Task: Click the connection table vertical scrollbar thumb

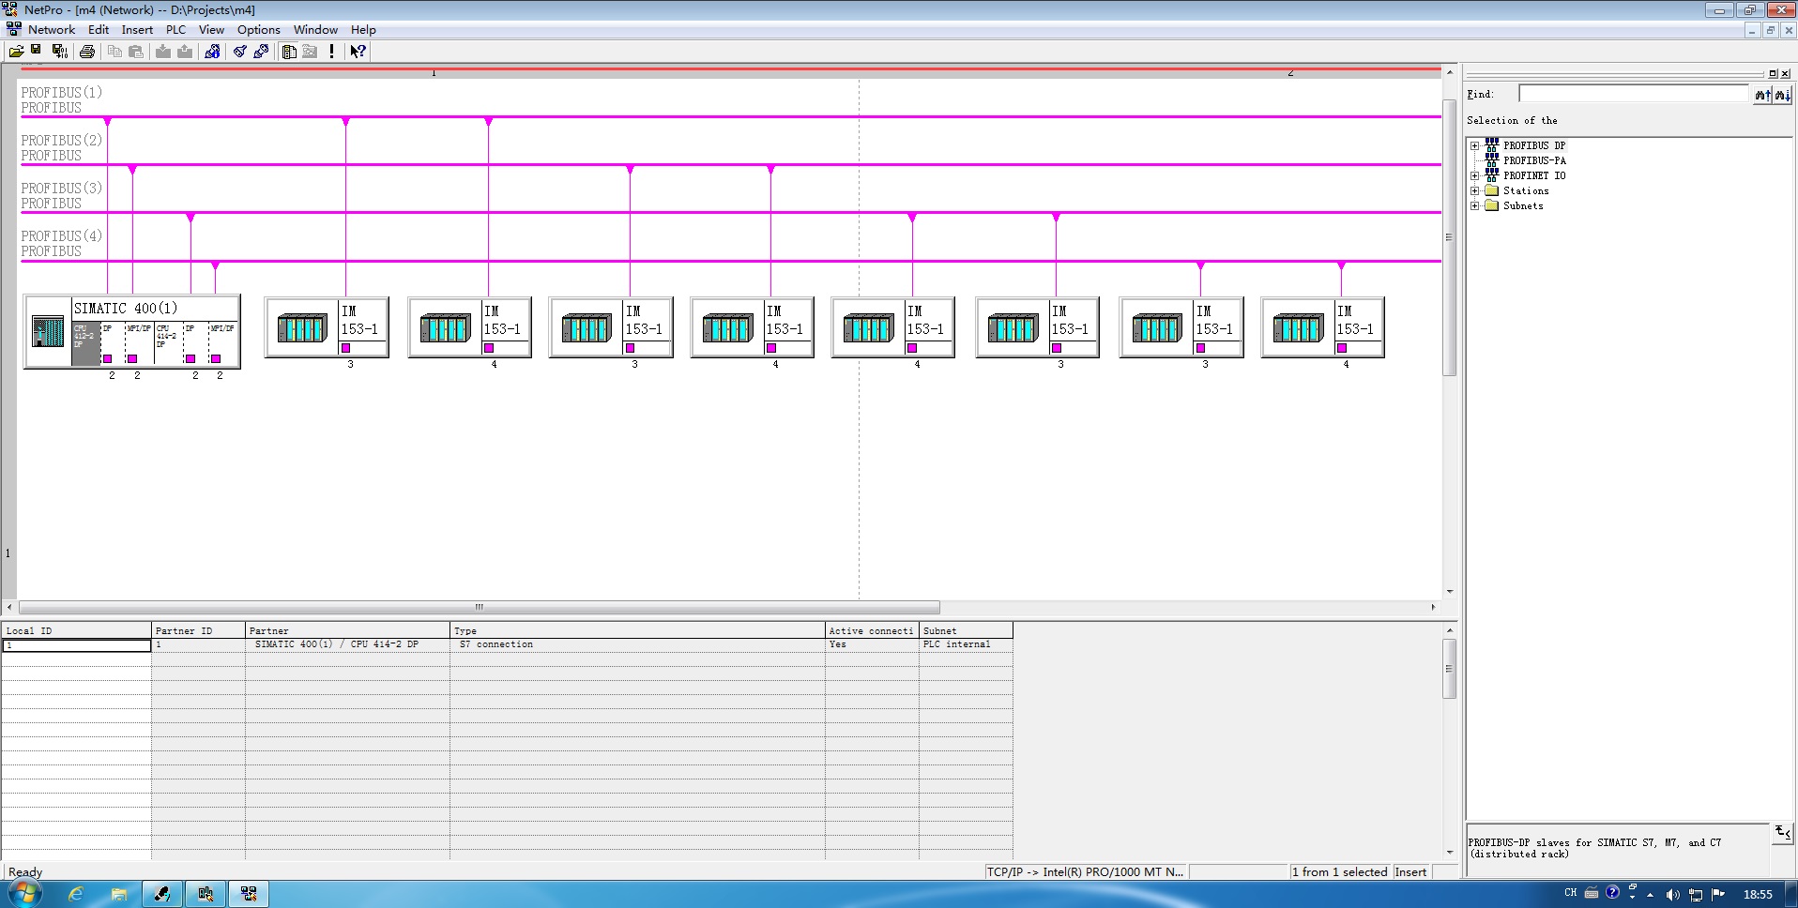Action: (1450, 669)
